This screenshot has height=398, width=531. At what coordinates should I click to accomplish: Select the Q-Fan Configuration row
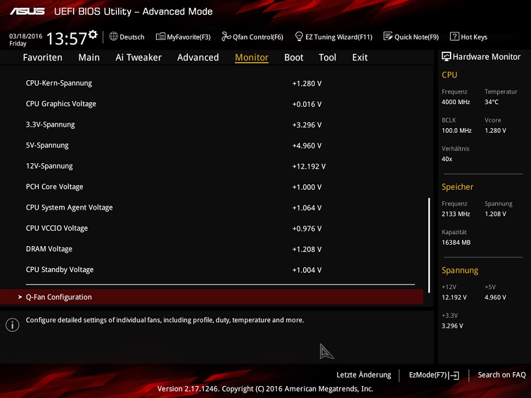coord(211,297)
